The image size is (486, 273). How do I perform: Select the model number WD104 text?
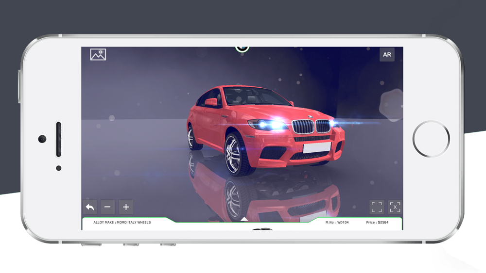pyautogui.click(x=337, y=222)
